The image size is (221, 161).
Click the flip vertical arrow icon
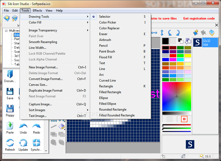(x=162, y=33)
